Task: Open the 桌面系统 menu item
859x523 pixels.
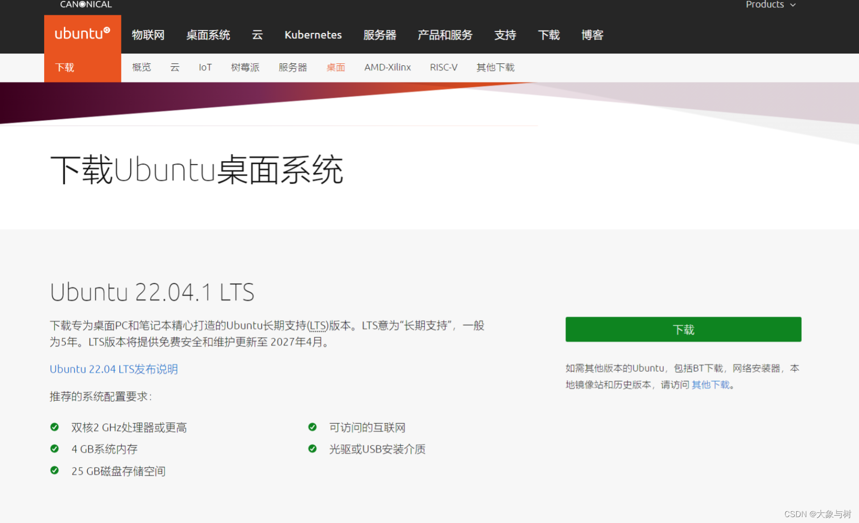Action: point(208,35)
